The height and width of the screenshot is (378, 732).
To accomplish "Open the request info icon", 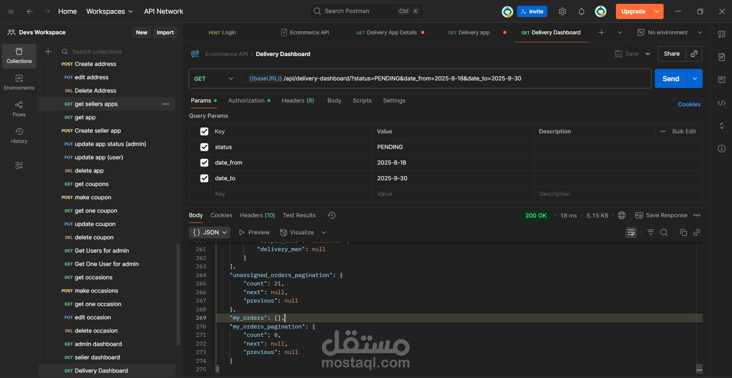I will [722, 149].
